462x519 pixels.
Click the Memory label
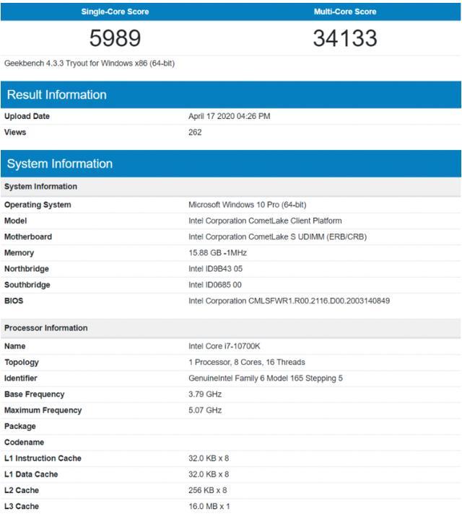pos(19,253)
